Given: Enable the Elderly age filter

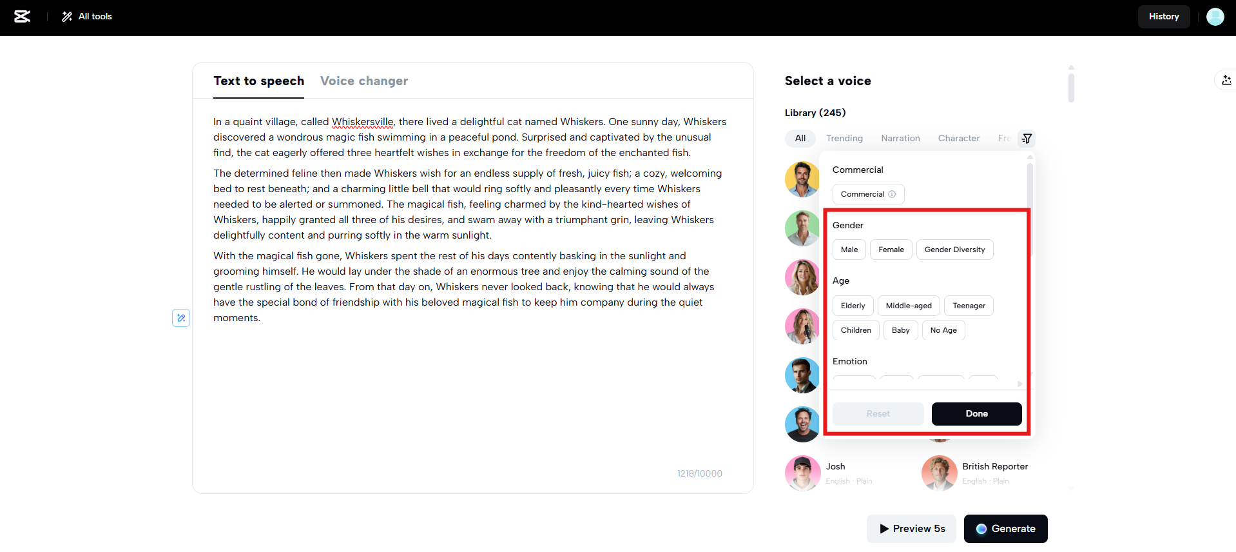Looking at the screenshot, I should 853,306.
